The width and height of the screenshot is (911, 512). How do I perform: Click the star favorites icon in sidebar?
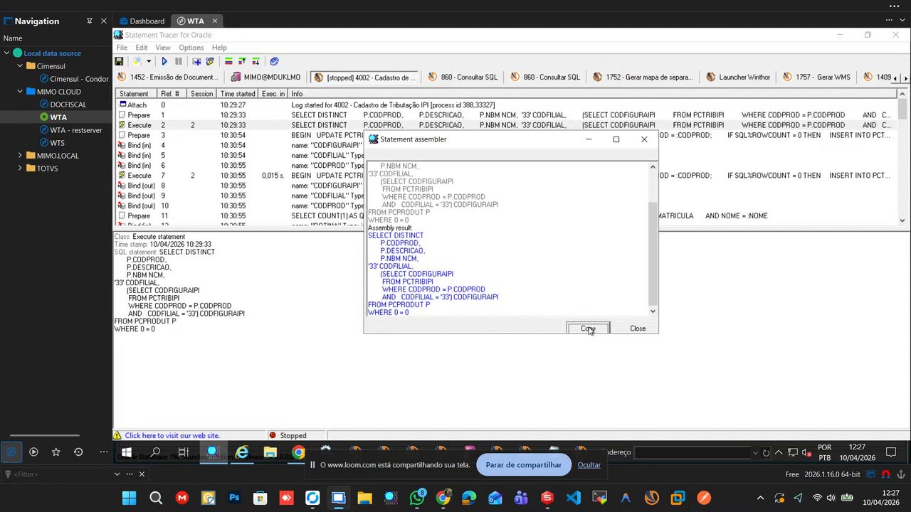coord(56,452)
